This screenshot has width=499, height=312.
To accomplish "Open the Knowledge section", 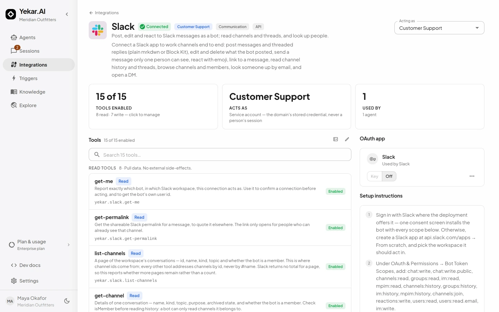I will [39, 92].
